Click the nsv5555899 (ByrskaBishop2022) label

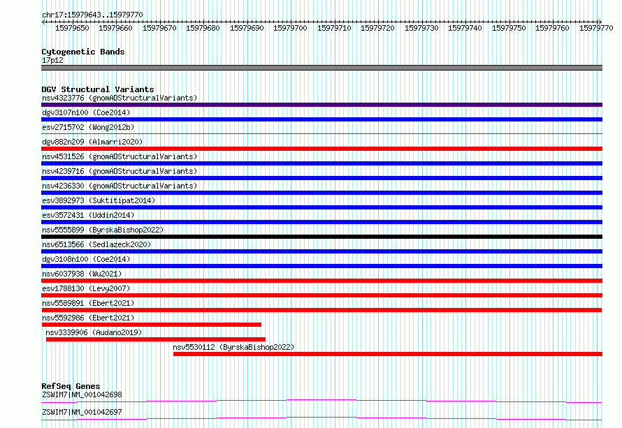coord(103,230)
